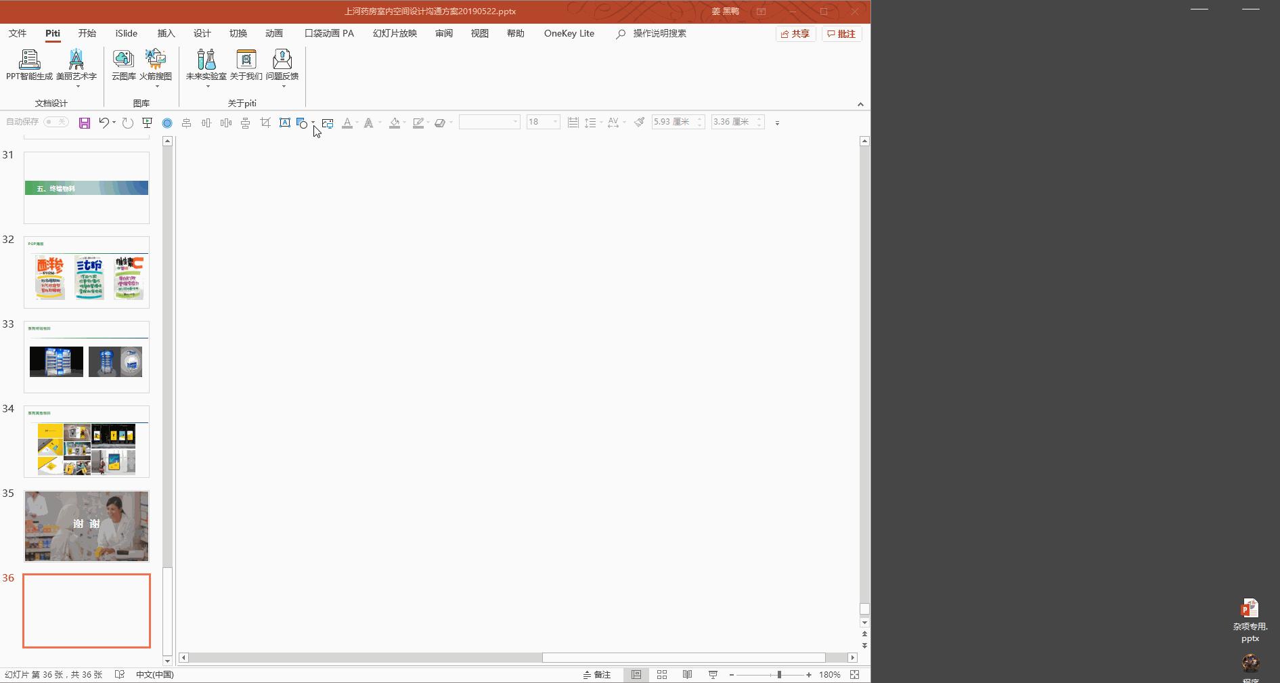Viewport: 1280px width, 683px height.
Task: Start Slide Show from status bar
Action: [x=713, y=675]
